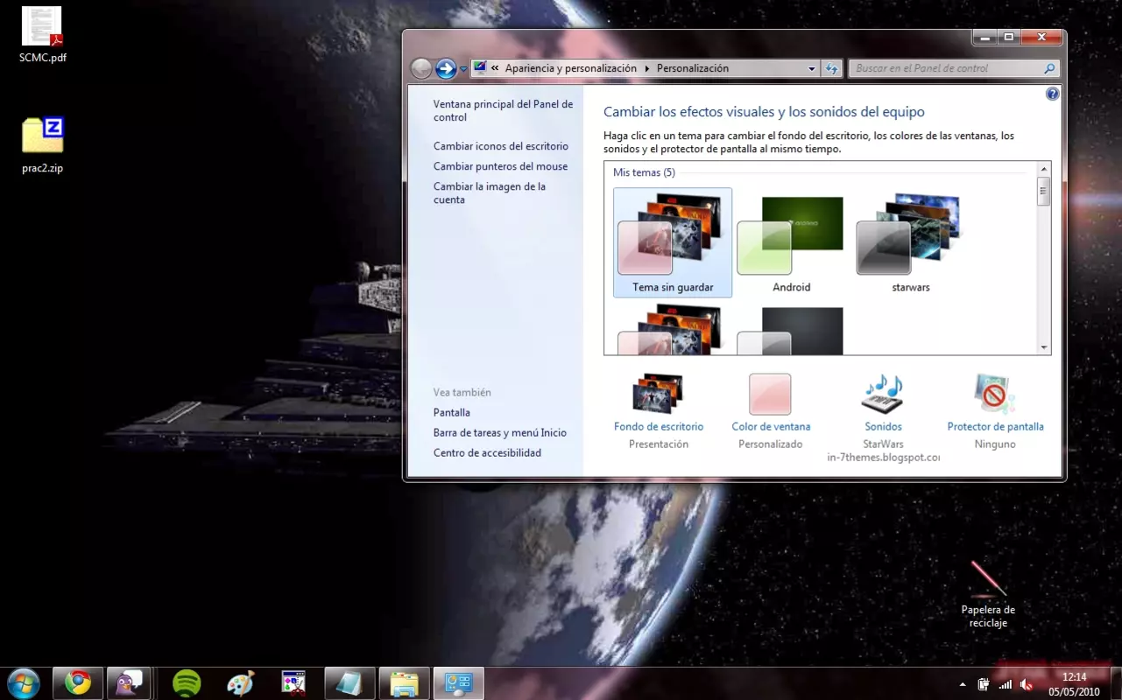Click Apariencia y personalización breadcrumb
The image size is (1122, 700).
[x=571, y=68]
